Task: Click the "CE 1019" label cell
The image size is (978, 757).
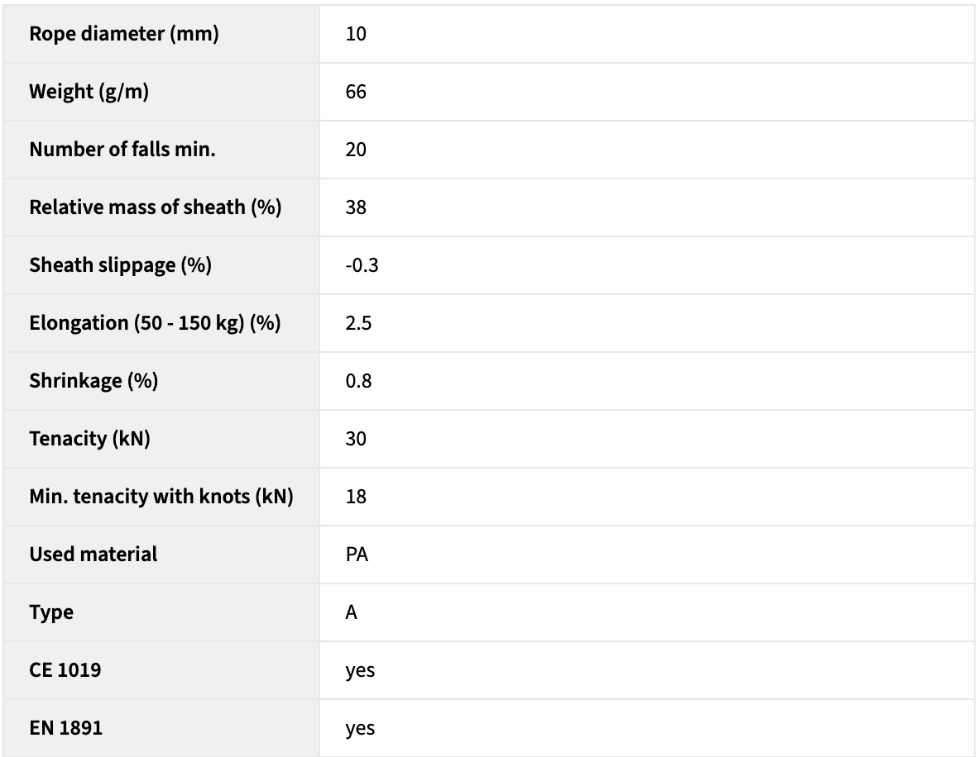Action: pos(65,670)
